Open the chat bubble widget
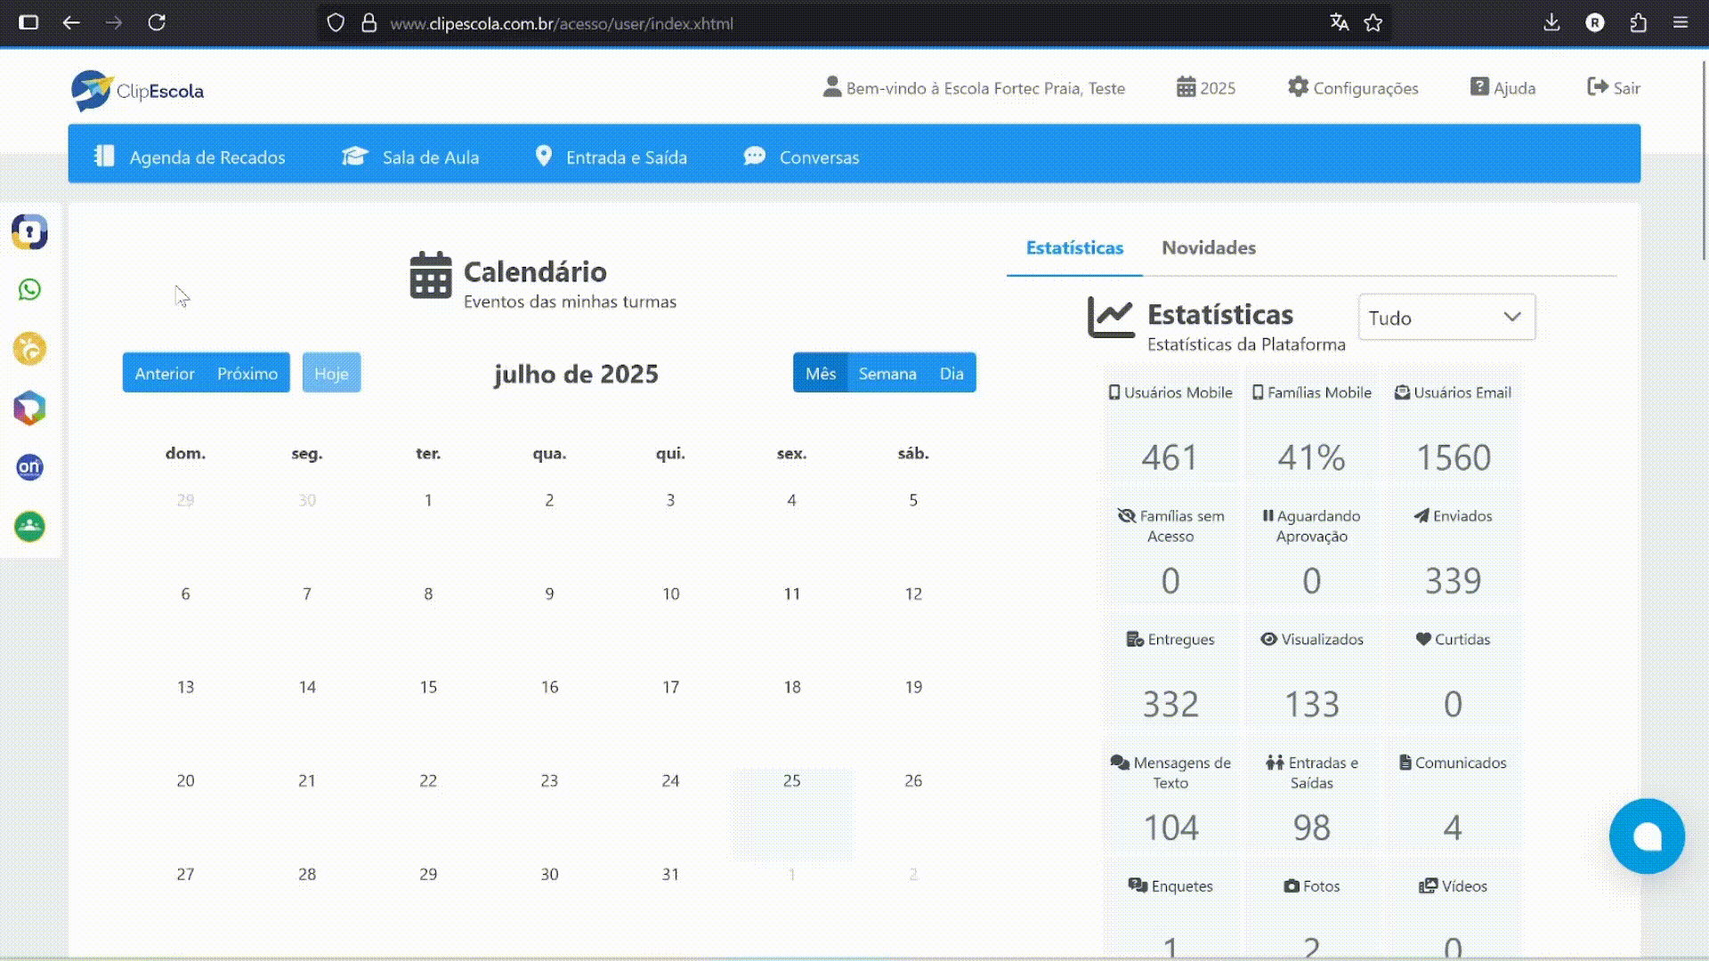The height and width of the screenshot is (961, 1709). (x=1648, y=836)
